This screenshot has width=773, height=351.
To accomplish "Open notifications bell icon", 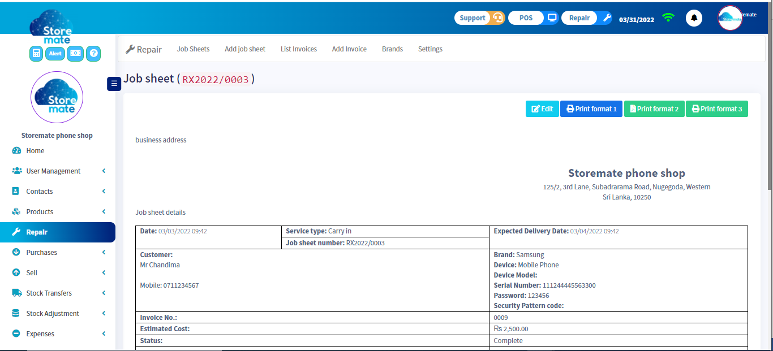I will [x=694, y=18].
